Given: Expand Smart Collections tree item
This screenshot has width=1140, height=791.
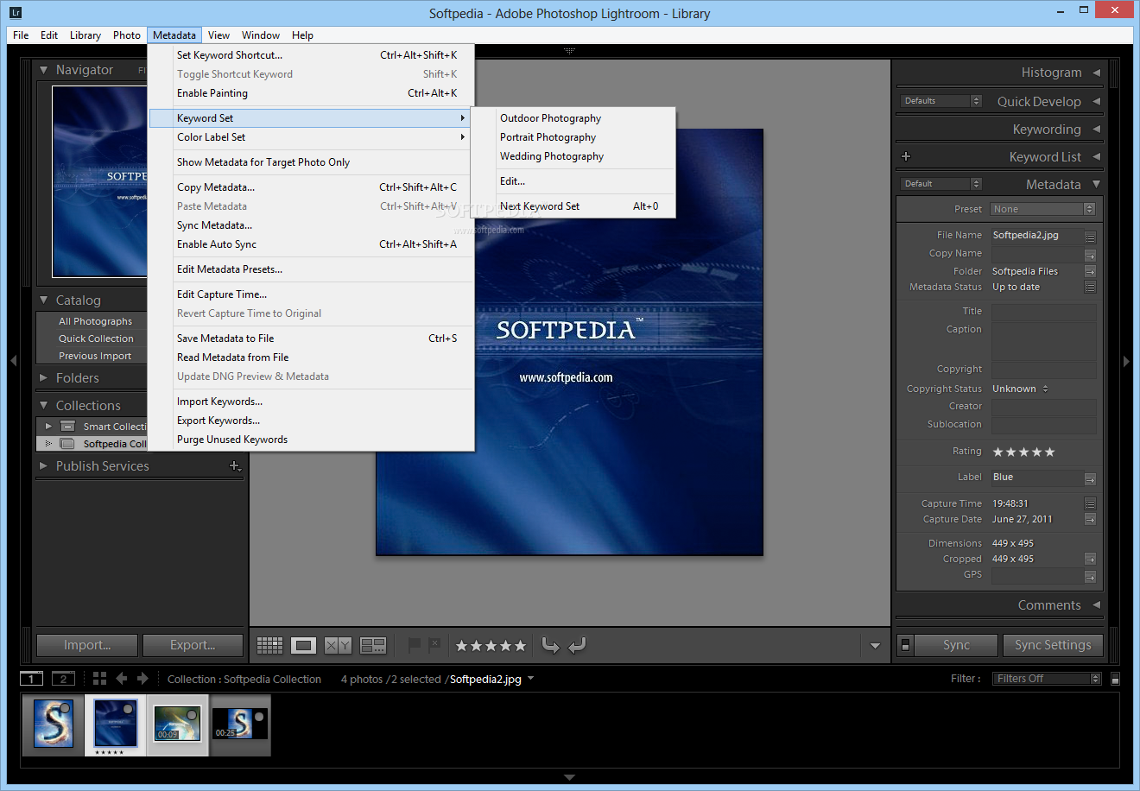Looking at the screenshot, I should click(x=48, y=426).
